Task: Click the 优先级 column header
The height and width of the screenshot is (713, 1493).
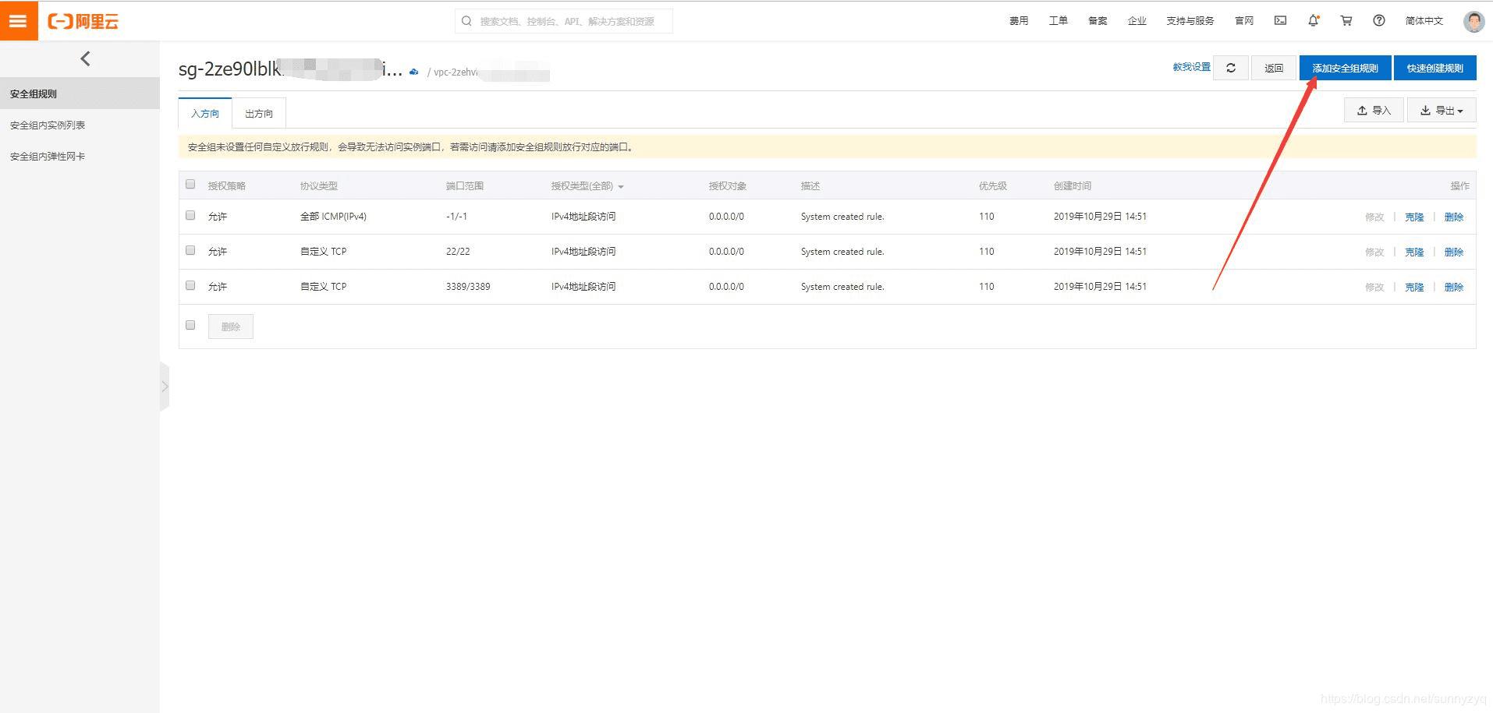Action: point(993,186)
